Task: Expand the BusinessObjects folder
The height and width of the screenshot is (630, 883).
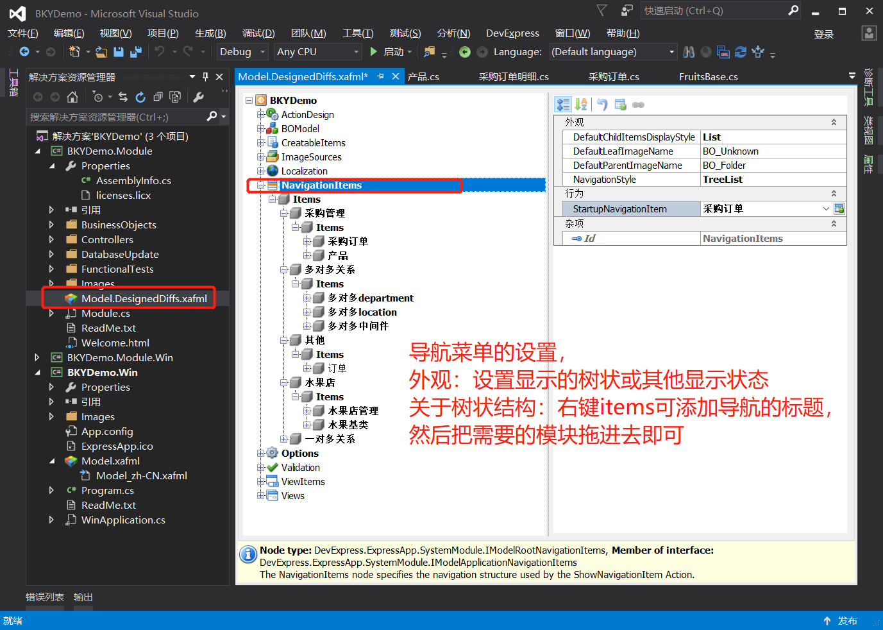Action: [x=51, y=225]
